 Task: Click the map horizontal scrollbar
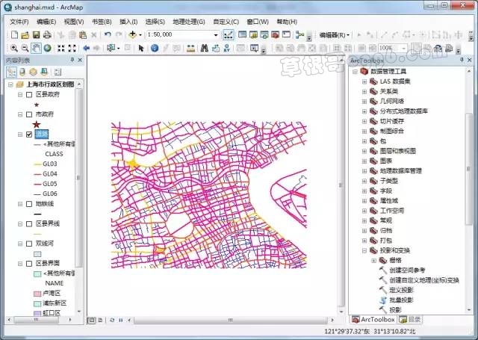pos(231,320)
